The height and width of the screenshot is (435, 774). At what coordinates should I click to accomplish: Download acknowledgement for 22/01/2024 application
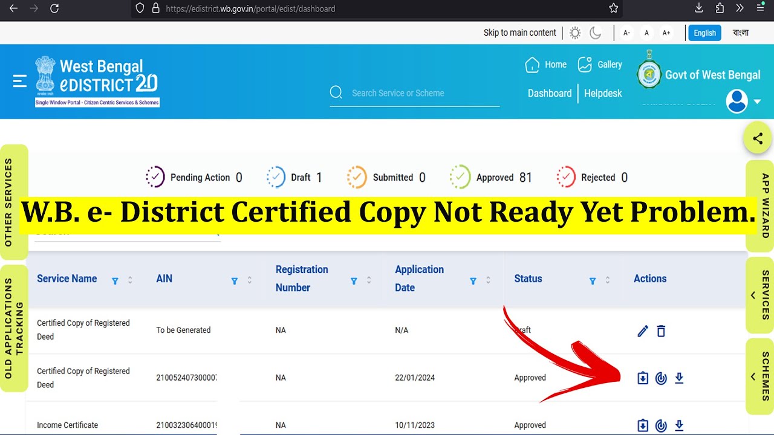click(x=643, y=378)
